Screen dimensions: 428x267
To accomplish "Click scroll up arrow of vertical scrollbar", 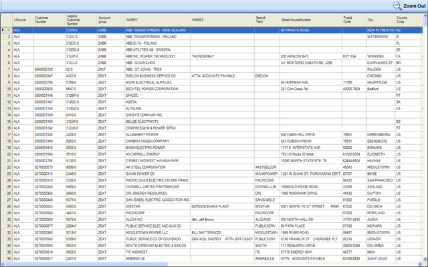I will pos(425,16).
